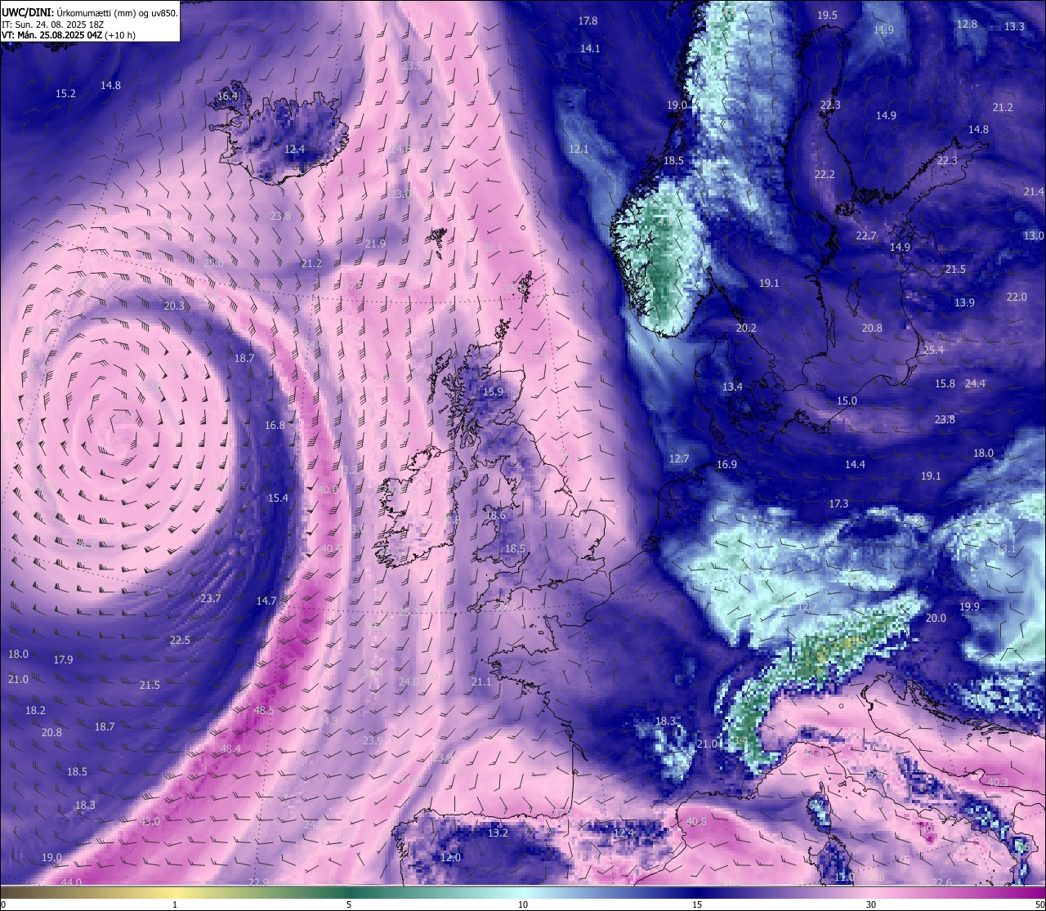Click the 'VT: Mán. 25.08.2025 04Z' valid time line
This screenshot has height=911, width=1046.
click(x=69, y=35)
